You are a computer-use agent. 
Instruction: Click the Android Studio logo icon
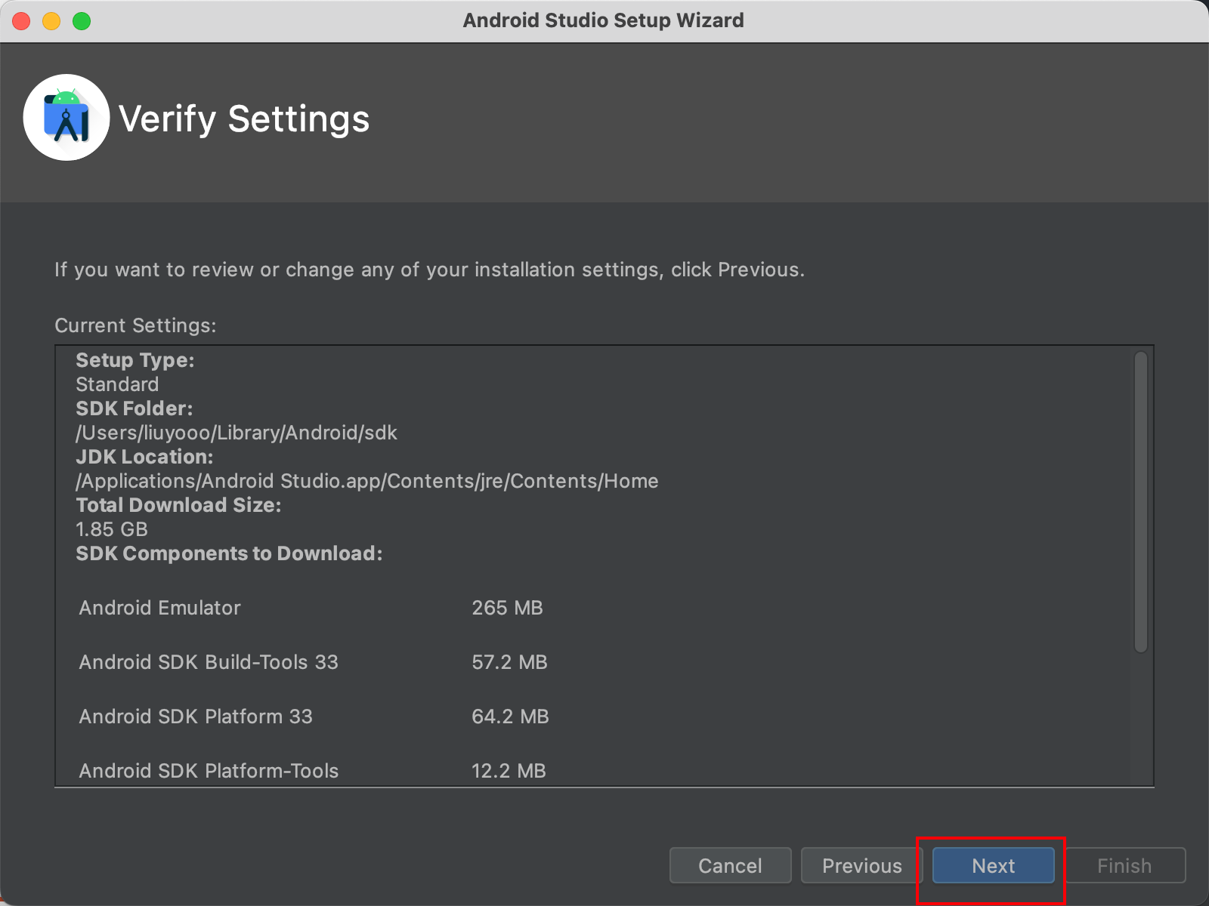(66, 118)
